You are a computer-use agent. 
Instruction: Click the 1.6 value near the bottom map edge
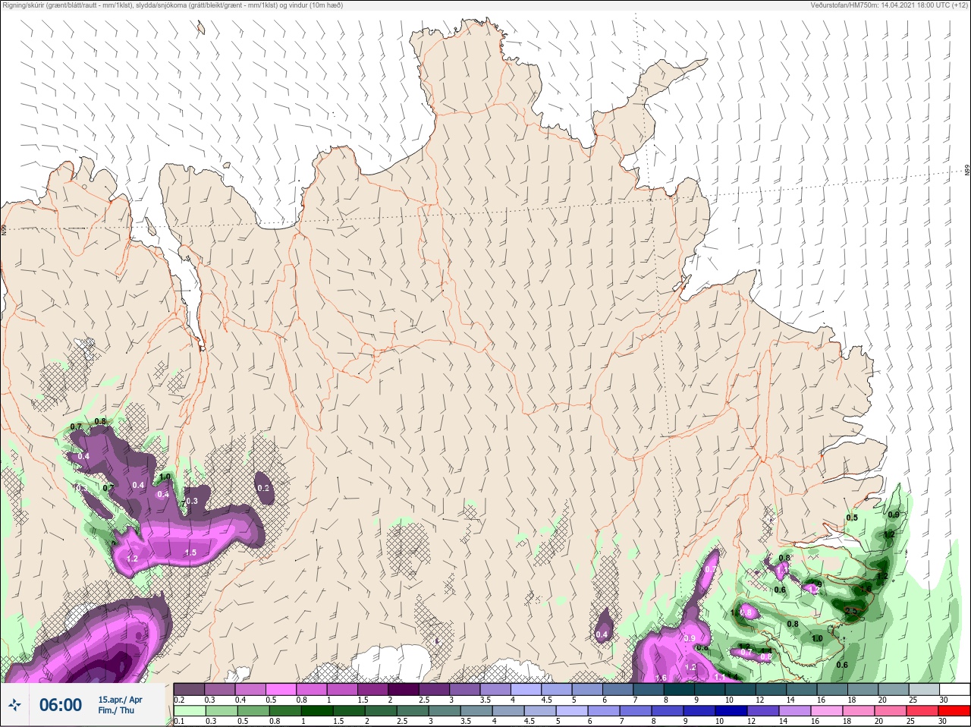pos(660,678)
